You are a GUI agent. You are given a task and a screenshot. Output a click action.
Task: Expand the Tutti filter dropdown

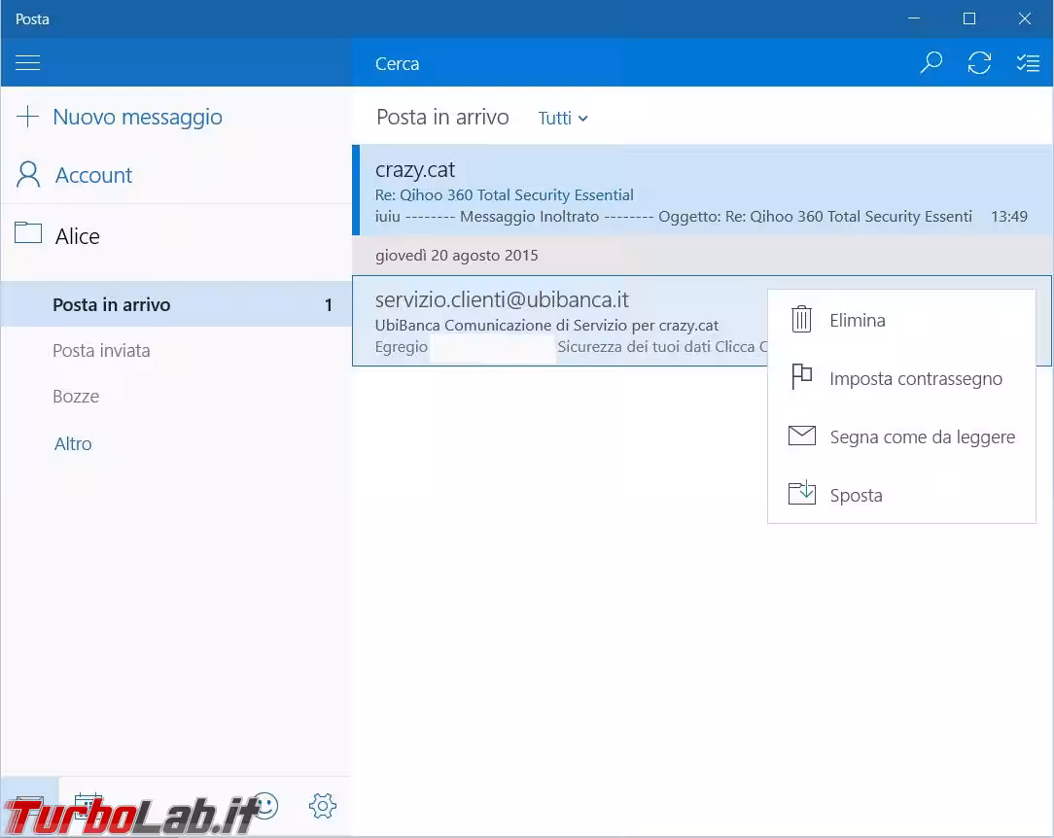pyautogui.click(x=563, y=119)
